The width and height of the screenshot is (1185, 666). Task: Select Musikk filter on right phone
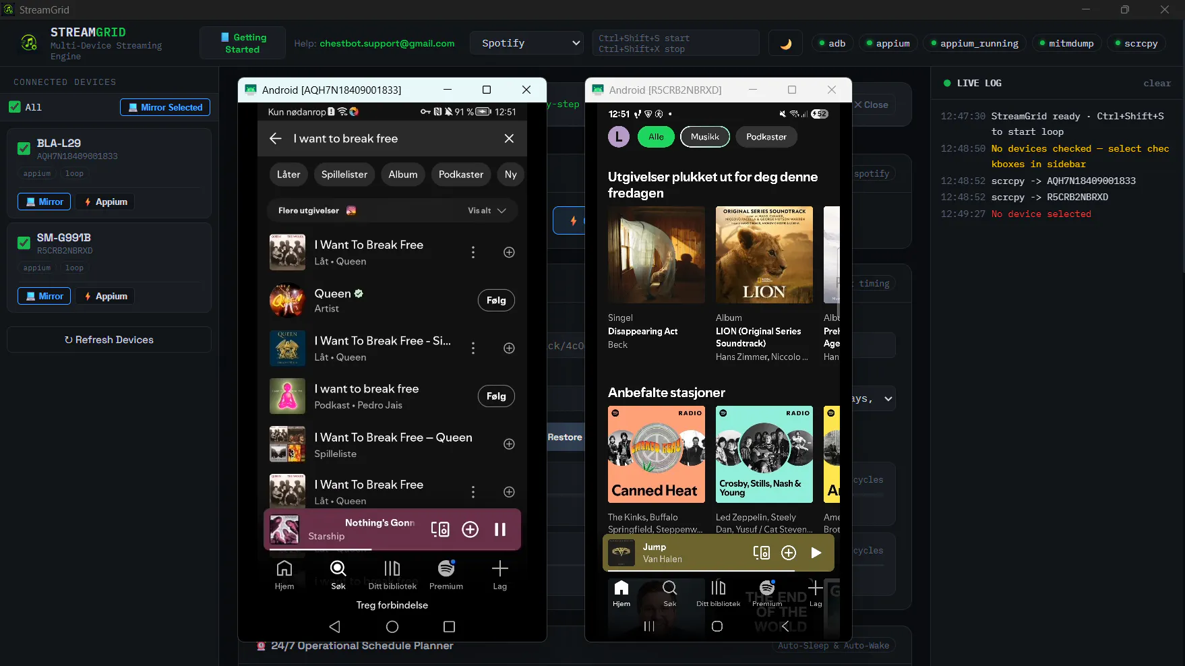click(x=705, y=137)
